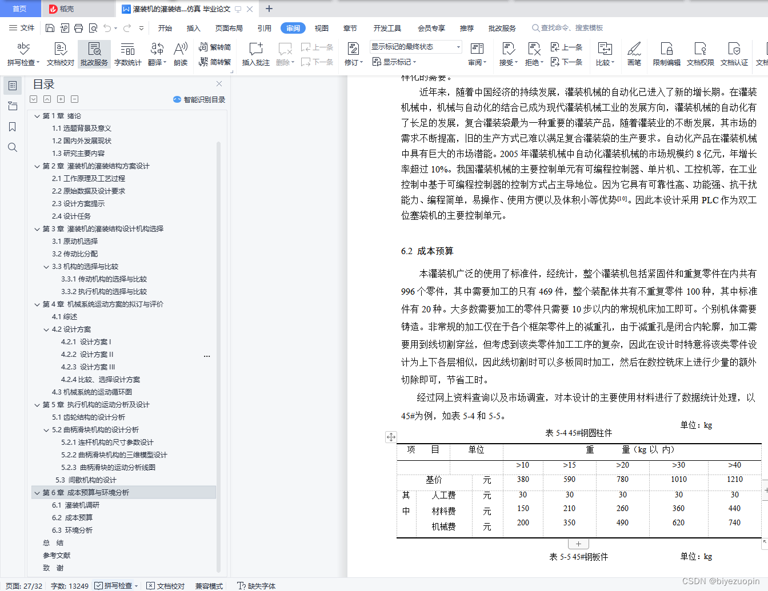Click the 拒绝 reject changes tool
This screenshot has height=591, width=768.
coord(534,54)
